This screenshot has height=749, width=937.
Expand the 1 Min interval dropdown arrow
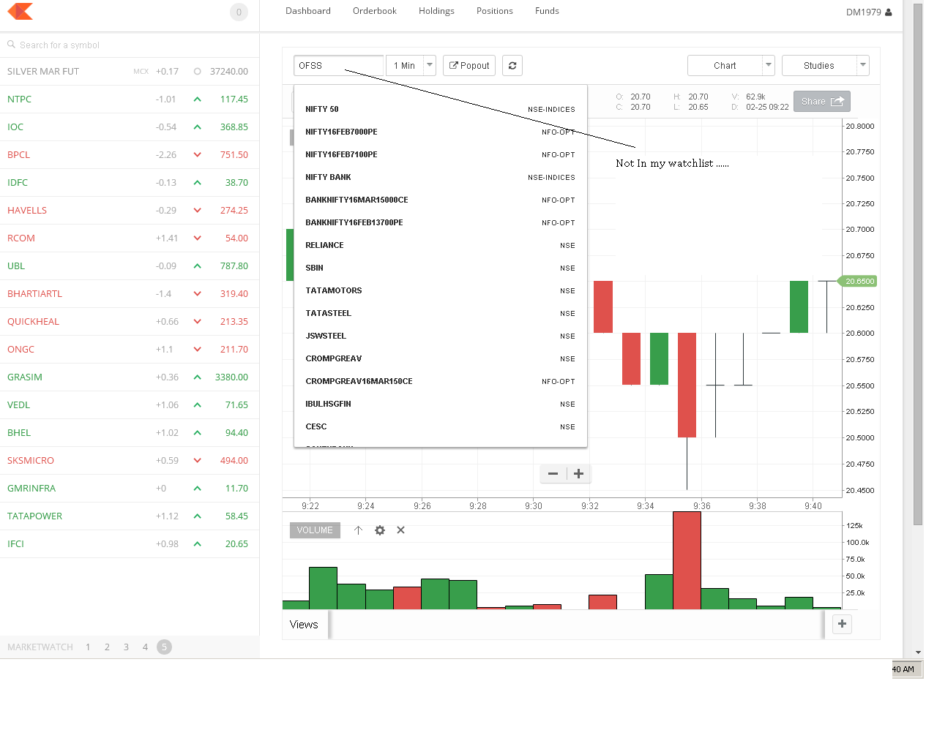[430, 65]
